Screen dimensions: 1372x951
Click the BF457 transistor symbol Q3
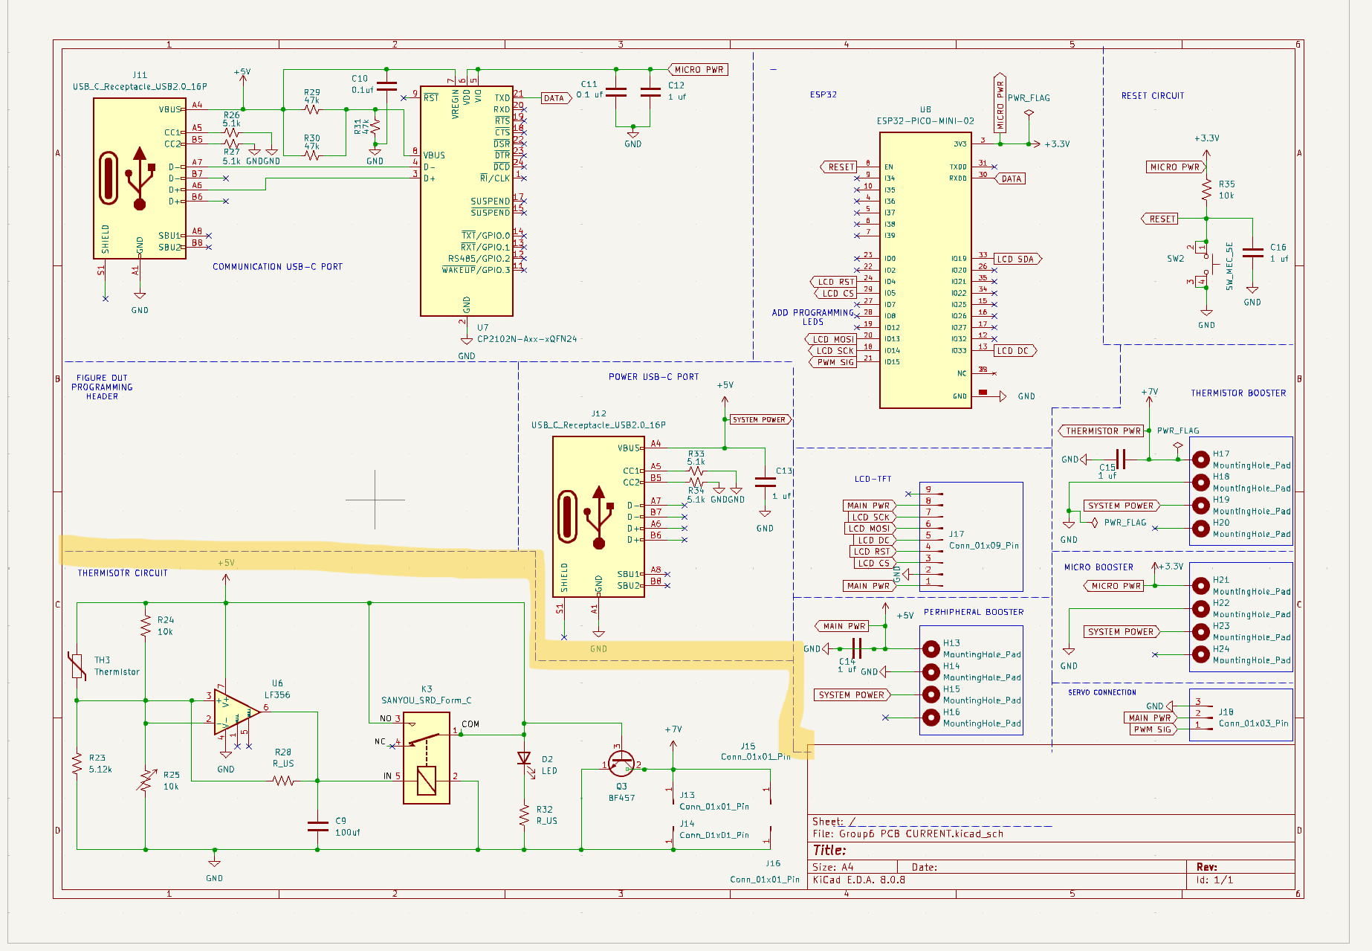[x=621, y=762]
